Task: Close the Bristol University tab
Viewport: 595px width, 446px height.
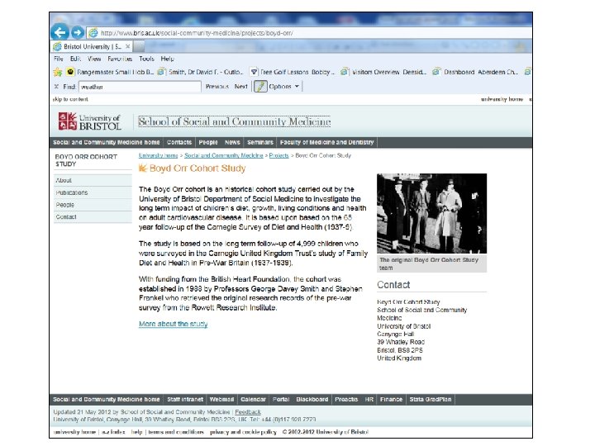Action: point(128,46)
